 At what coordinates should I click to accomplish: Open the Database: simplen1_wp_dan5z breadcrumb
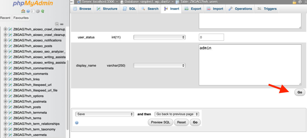click(147, 2)
